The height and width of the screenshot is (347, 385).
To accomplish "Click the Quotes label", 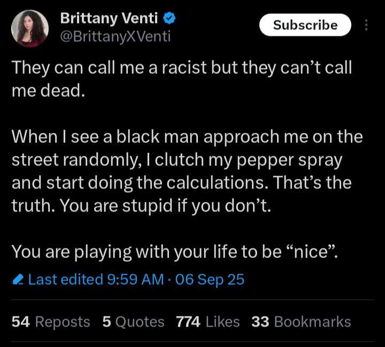I will point(140,322).
